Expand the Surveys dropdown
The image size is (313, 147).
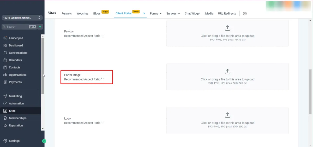pyautogui.click(x=173, y=14)
